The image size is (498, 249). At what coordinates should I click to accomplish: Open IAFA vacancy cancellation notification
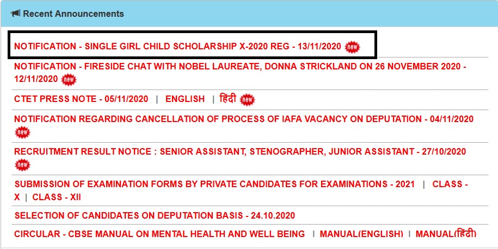tap(244, 119)
